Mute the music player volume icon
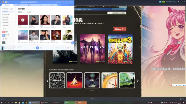This screenshot has height=104, width=186. (63, 48)
